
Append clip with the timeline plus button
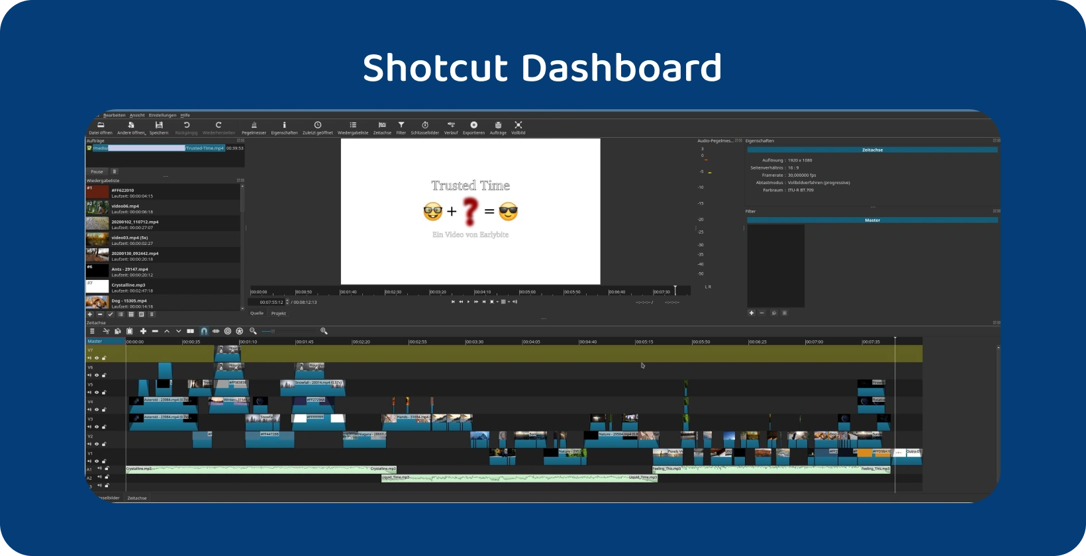tap(143, 331)
